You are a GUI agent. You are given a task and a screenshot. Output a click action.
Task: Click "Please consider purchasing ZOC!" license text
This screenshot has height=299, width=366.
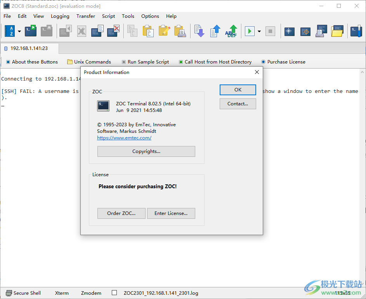click(x=137, y=186)
